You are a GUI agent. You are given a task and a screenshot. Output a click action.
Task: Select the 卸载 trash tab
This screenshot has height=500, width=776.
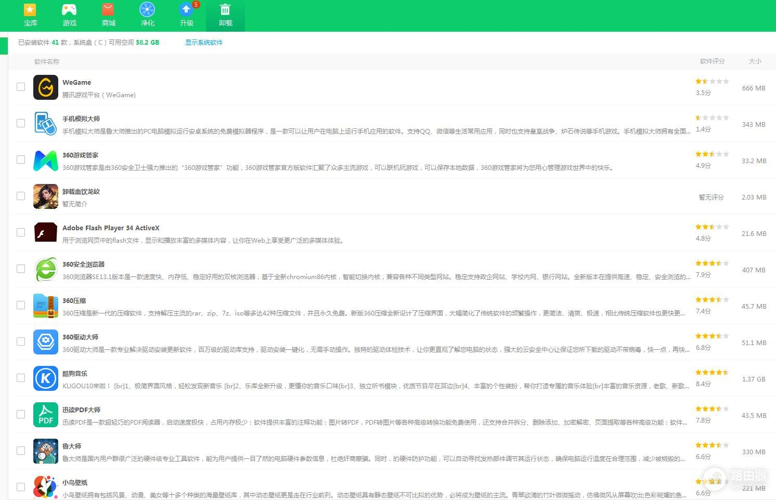tap(225, 16)
